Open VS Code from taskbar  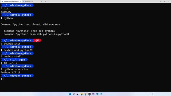coord(97,94)
